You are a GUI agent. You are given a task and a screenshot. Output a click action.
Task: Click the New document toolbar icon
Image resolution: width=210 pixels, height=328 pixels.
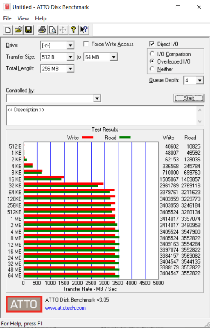8,30
